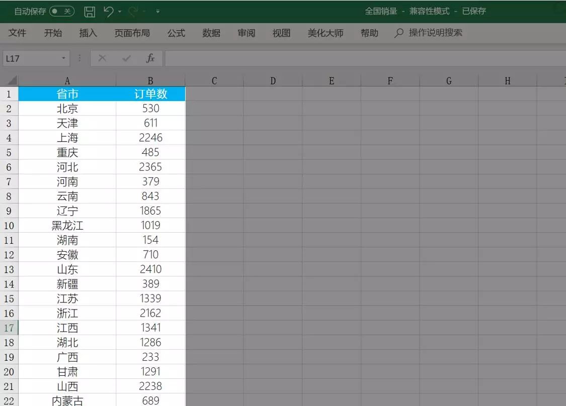566x406 pixels.
Task: Select cell B4 containing 2246
Action: tap(150, 137)
